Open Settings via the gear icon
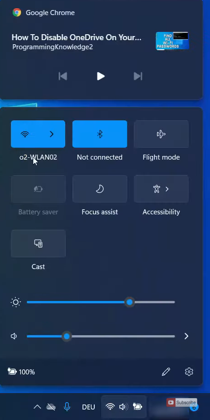 point(189,372)
